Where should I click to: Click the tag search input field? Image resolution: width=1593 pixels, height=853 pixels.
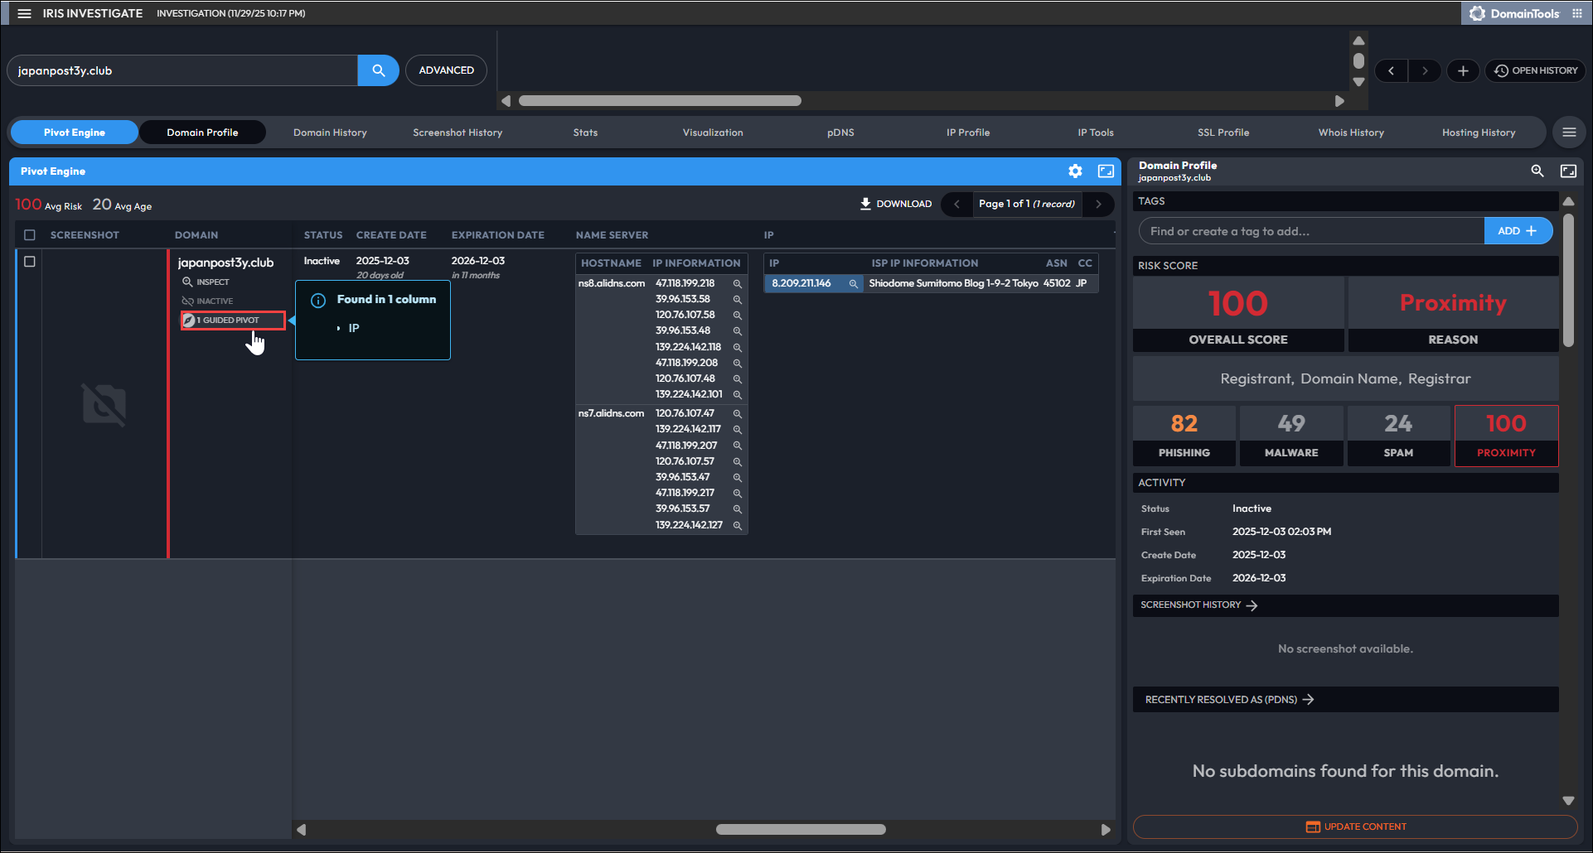click(1311, 231)
